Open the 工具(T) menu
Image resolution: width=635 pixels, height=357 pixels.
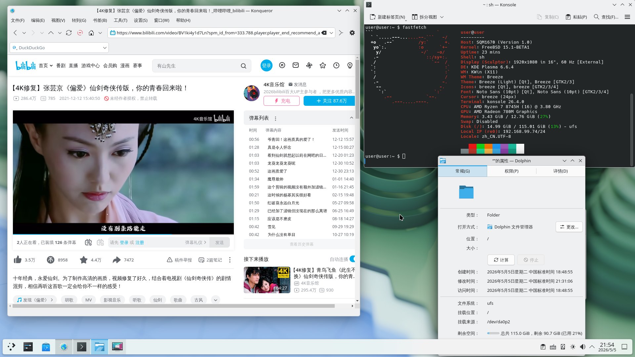tap(120, 20)
